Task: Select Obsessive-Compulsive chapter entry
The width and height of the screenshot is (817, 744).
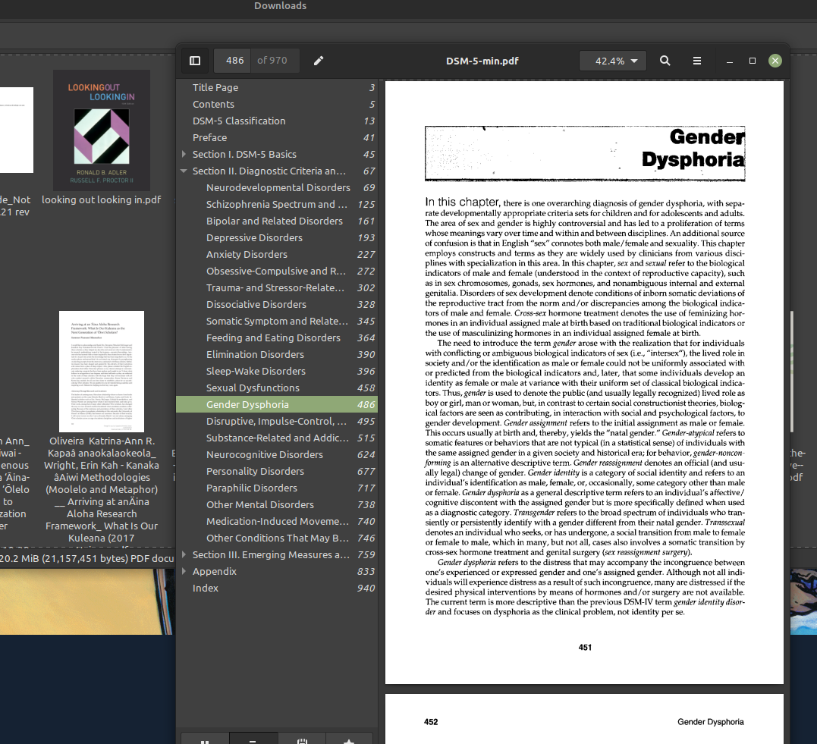Action: click(x=277, y=271)
